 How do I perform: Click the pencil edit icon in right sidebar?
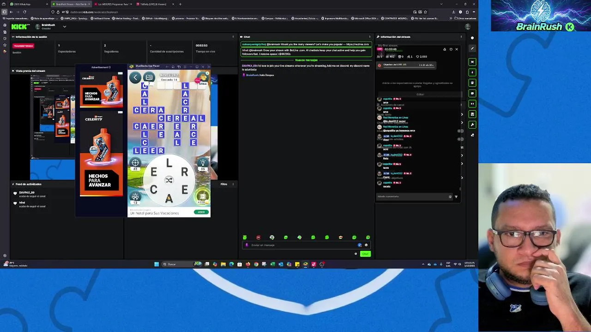[x=472, y=48]
